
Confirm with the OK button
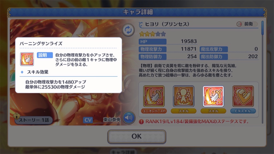(x=137, y=136)
